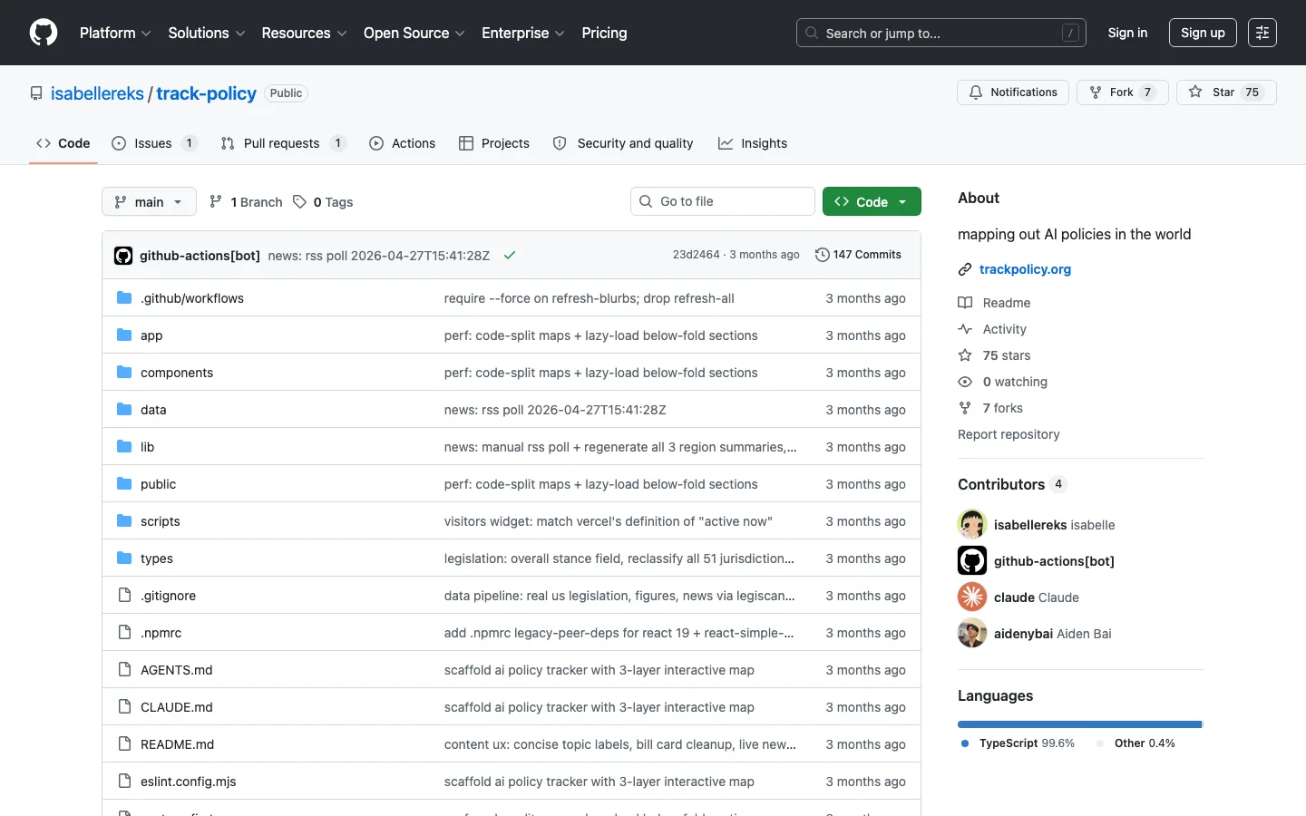
Task: View the green check commit status
Action: pos(510,256)
